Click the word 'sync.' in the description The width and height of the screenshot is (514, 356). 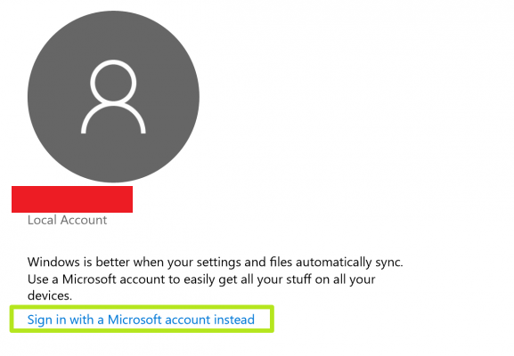click(389, 263)
